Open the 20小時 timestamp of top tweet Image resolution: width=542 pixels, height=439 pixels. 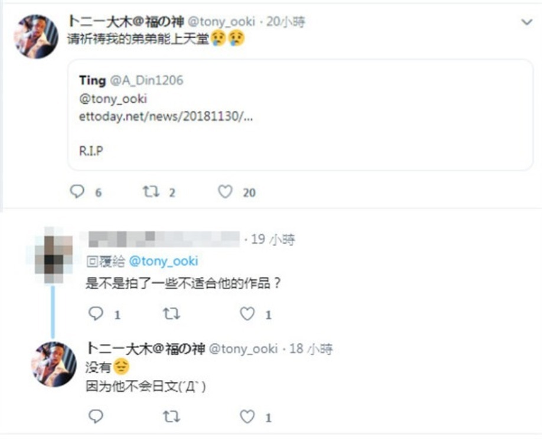pos(286,22)
